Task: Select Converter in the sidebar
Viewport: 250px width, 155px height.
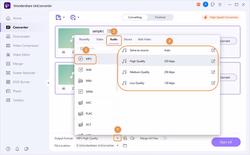Action: [17, 27]
